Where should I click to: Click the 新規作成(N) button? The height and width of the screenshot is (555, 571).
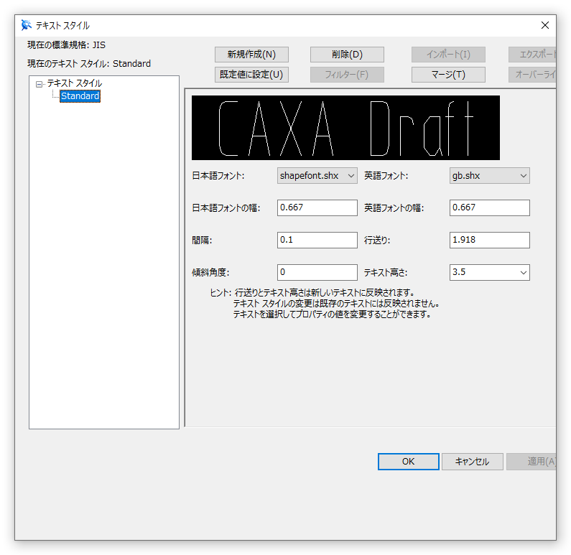click(x=251, y=55)
